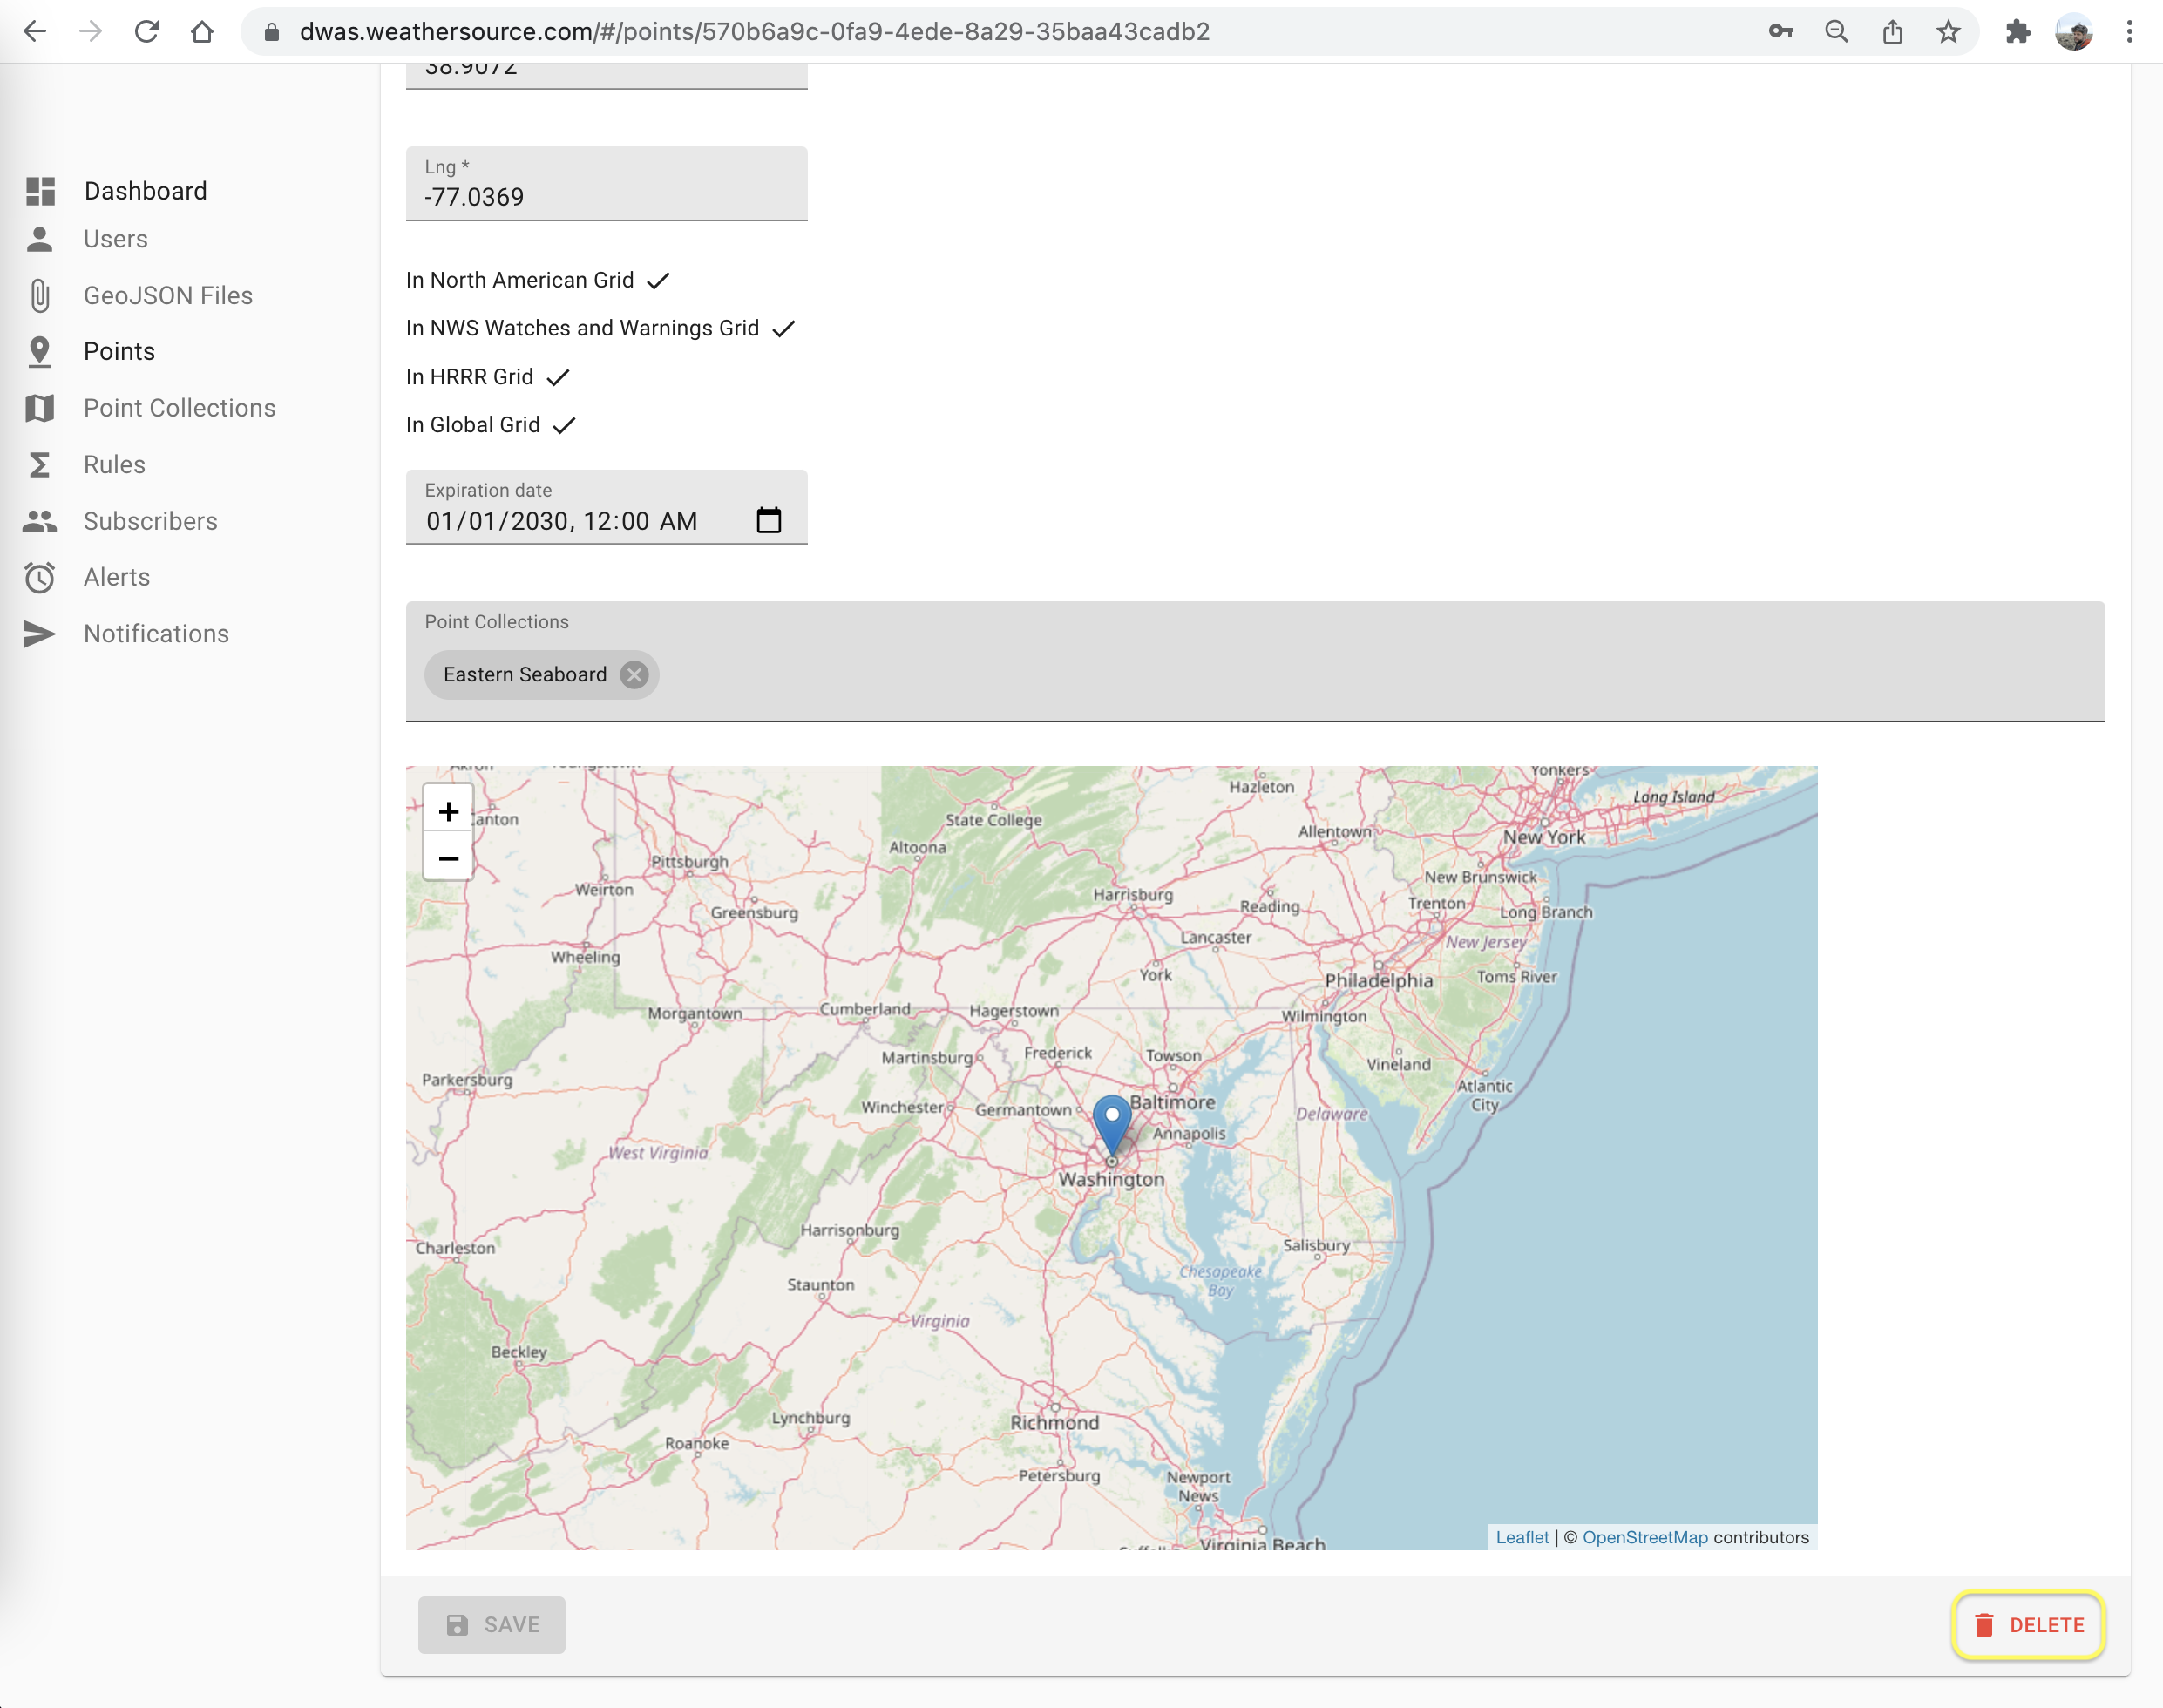Open the Notifications menu item
Screen dimensions: 2163x1708
[157, 634]
